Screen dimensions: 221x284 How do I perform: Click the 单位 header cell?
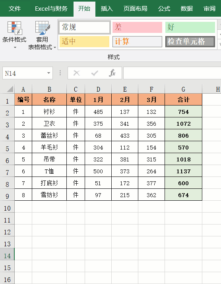pos(76,100)
